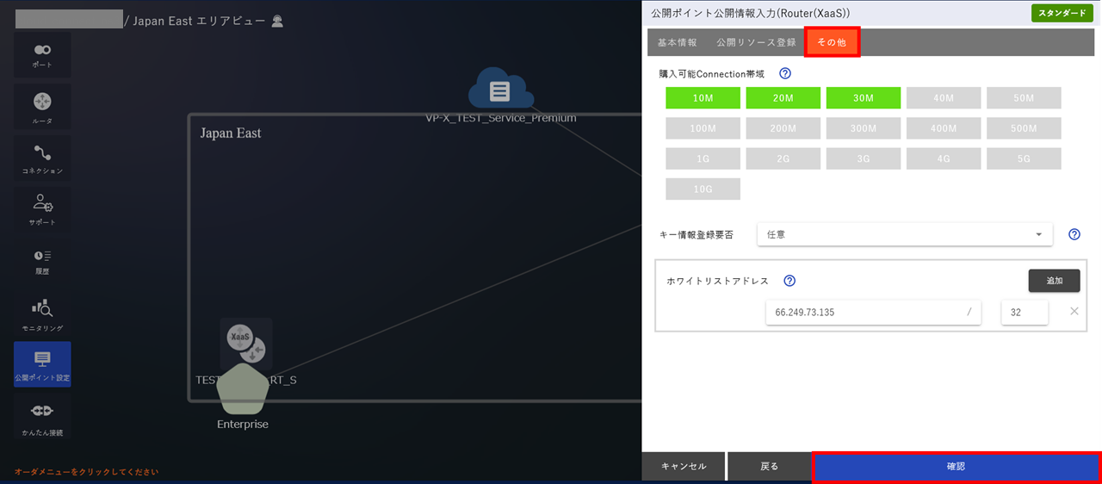
Task: Remove the 66.249.73.135 whitelist row
Action: (x=1074, y=311)
